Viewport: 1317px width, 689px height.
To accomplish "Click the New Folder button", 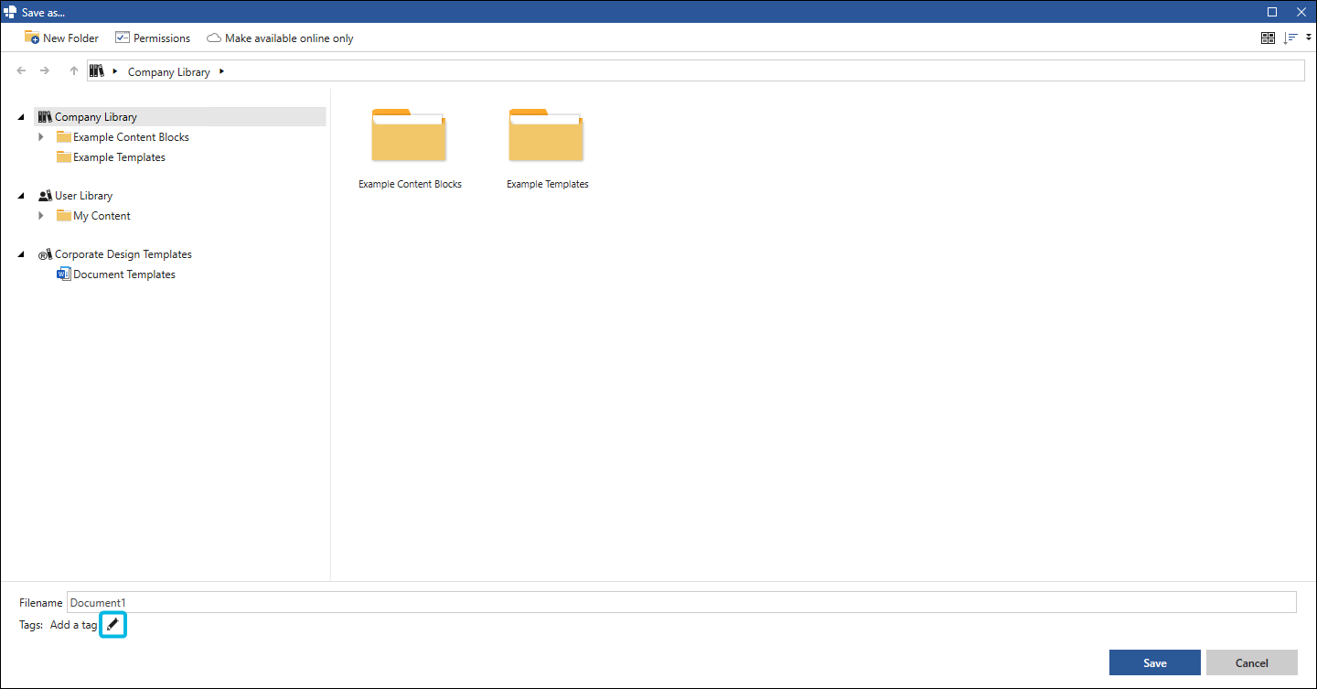I will [x=61, y=38].
